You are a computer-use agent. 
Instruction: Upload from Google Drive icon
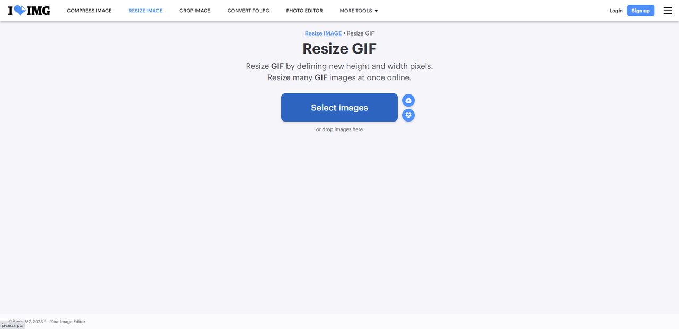point(408,100)
